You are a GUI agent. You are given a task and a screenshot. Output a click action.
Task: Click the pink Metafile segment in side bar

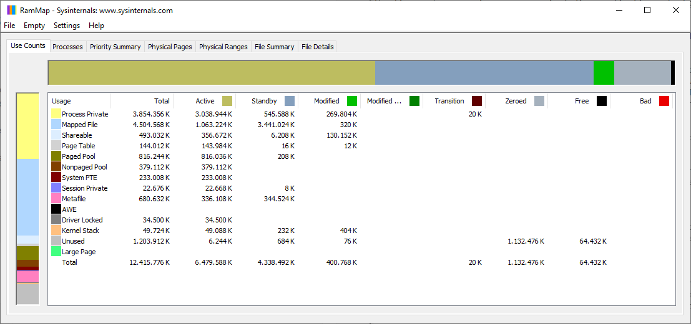pyautogui.click(x=27, y=277)
